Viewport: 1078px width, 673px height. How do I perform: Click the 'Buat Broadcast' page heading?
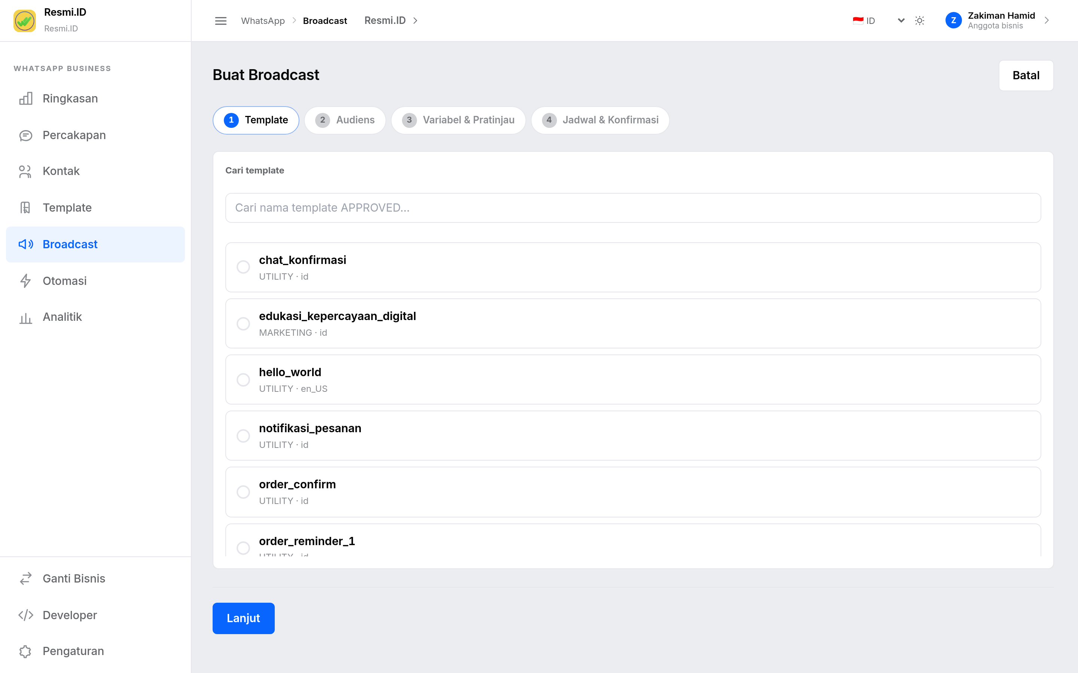pos(266,75)
